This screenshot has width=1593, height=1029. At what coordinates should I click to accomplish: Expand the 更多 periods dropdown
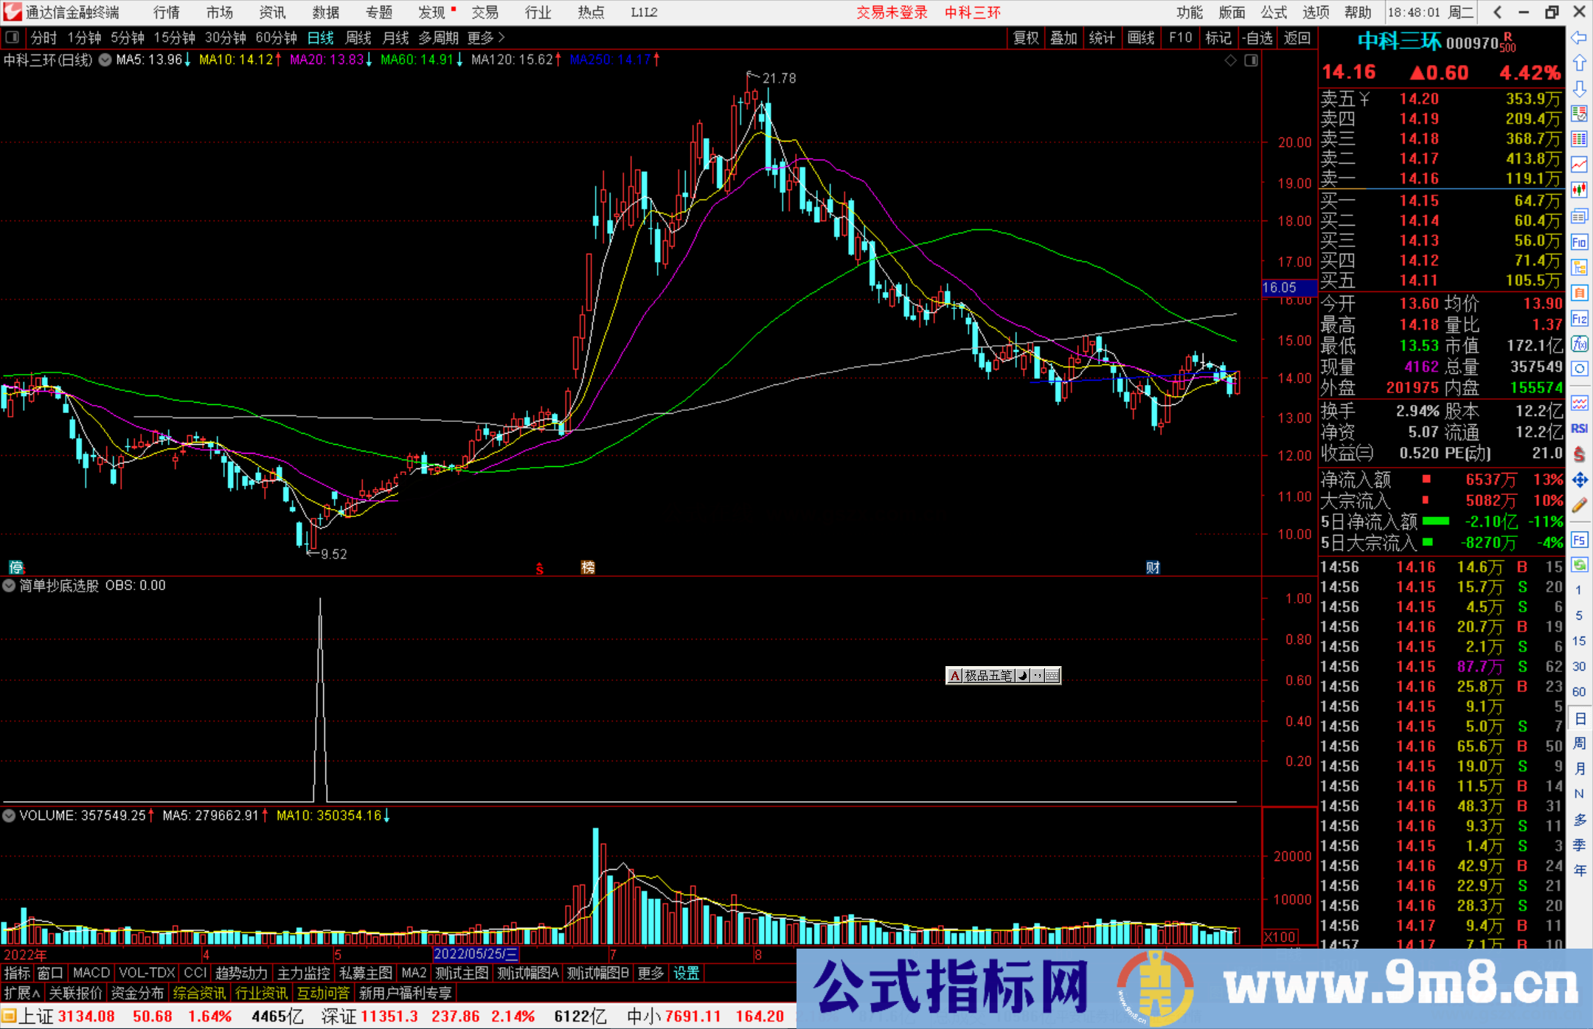tap(486, 38)
